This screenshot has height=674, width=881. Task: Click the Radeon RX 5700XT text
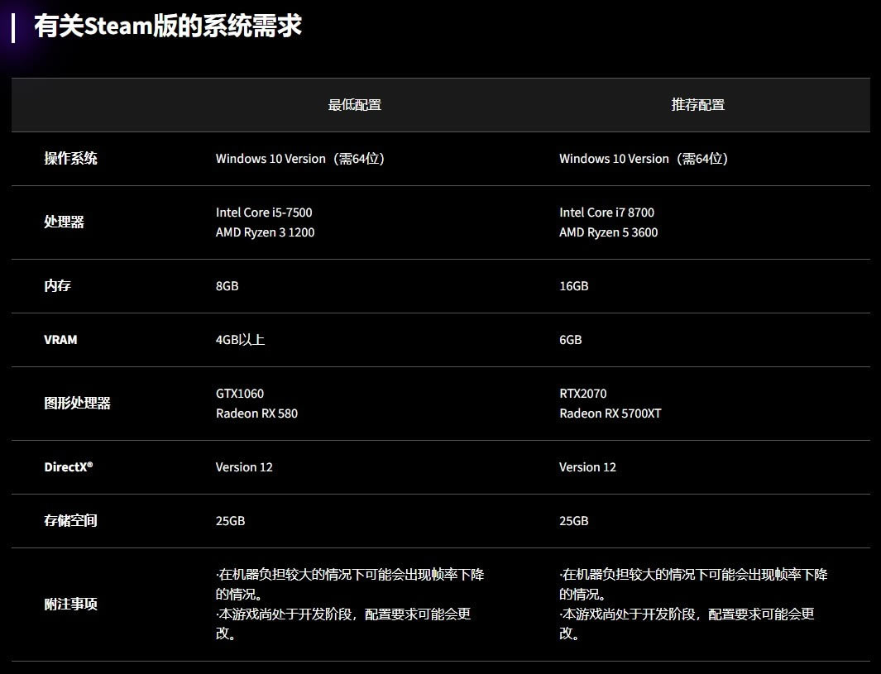pos(610,413)
